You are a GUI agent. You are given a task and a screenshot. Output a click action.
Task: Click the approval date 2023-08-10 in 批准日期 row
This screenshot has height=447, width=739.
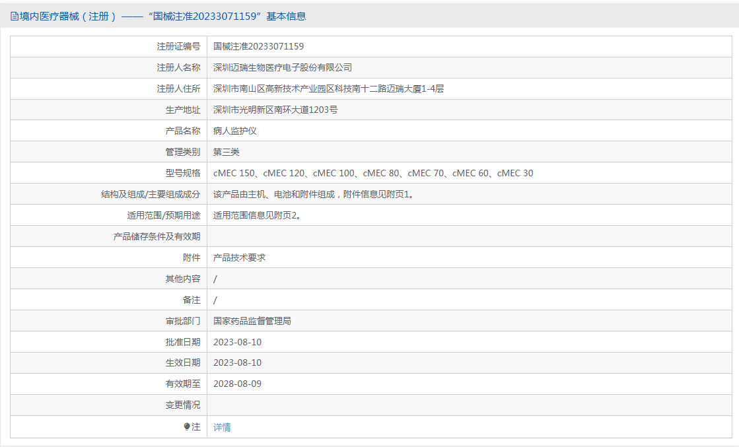237,343
